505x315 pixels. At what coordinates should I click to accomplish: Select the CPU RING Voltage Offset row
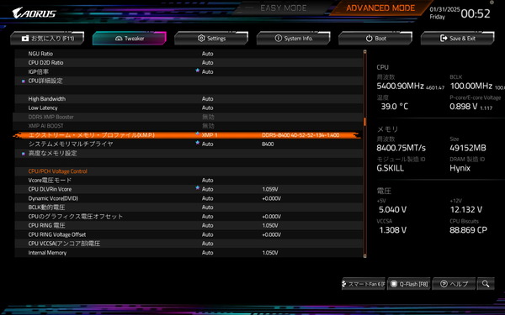click(x=189, y=234)
